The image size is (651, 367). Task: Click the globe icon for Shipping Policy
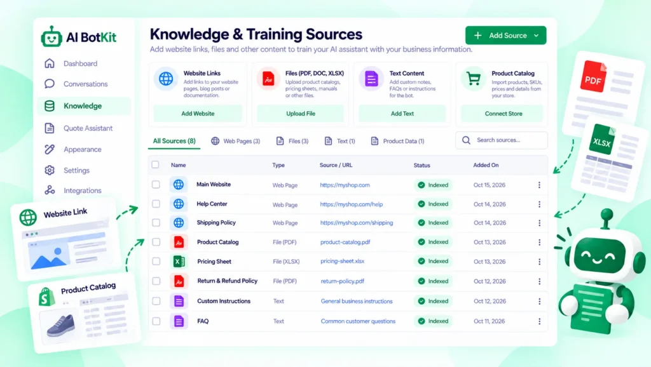[x=179, y=223]
